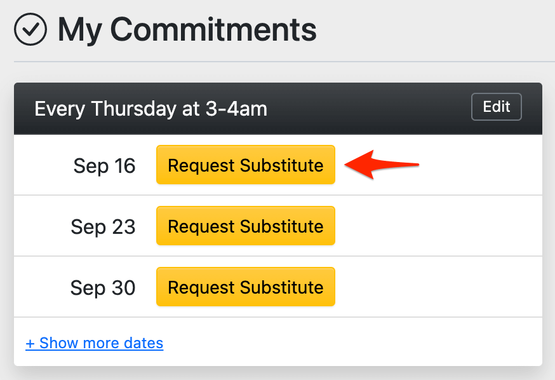Viewport: 555px width, 380px height.
Task: Click the yellow button indicated by the red arrow
Action: [245, 165]
